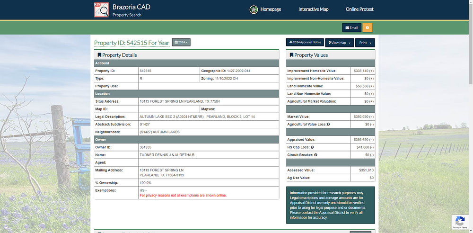The image size is (473, 233).
Task: Select the Geographic ID 1427-2002-014 cell
Action: (x=239, y=71)
